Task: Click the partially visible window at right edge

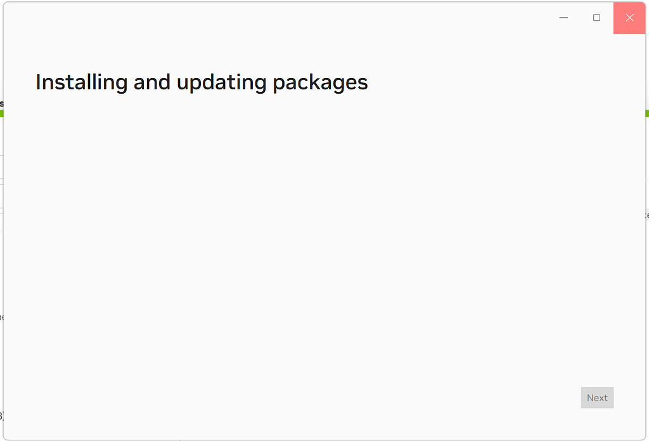Action: 646,215
